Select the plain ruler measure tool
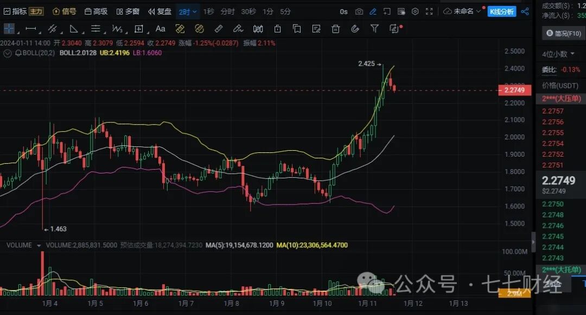 219,29
